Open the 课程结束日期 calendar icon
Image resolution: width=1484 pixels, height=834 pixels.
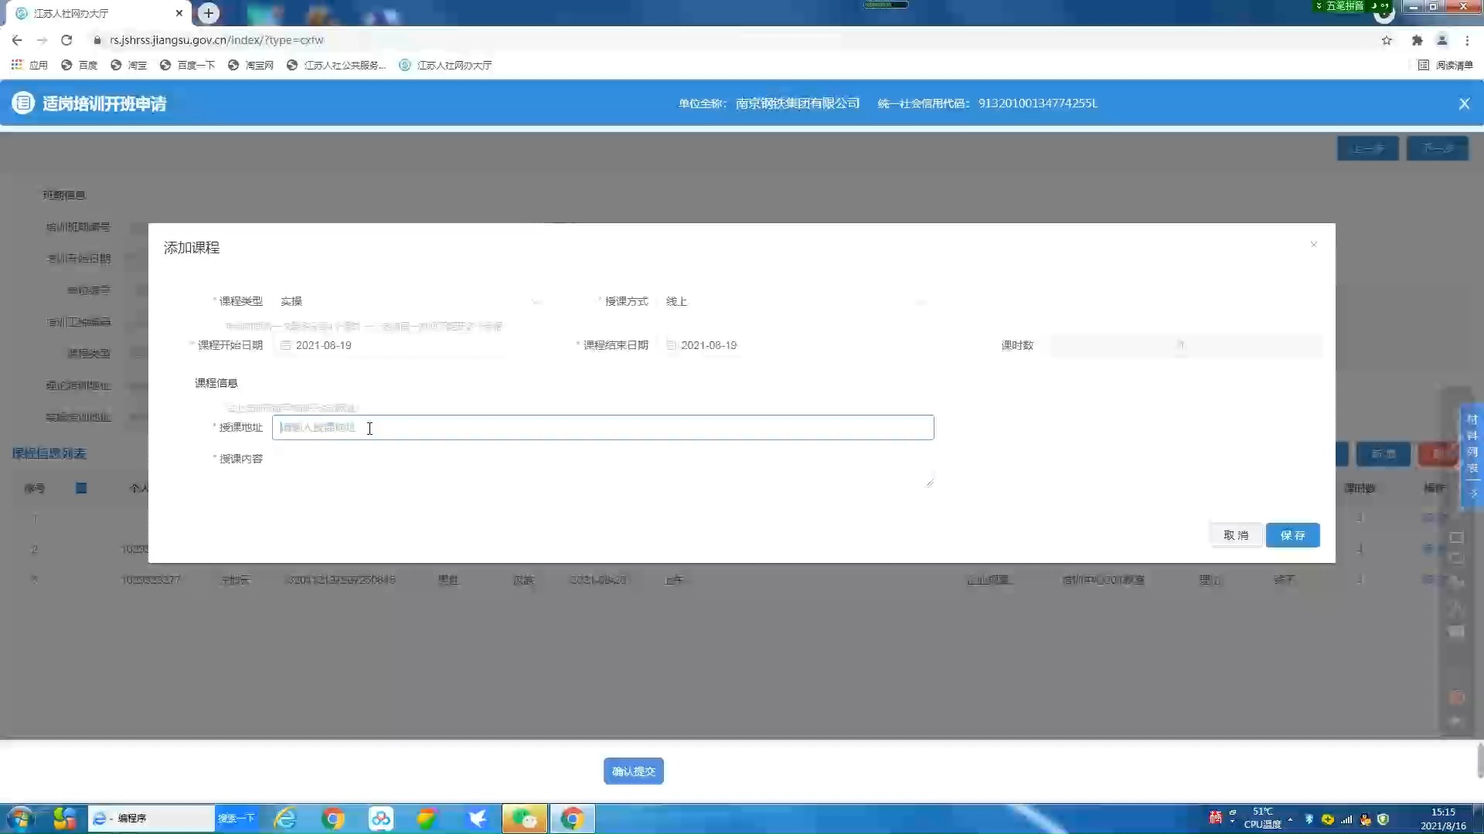(671, 345)
